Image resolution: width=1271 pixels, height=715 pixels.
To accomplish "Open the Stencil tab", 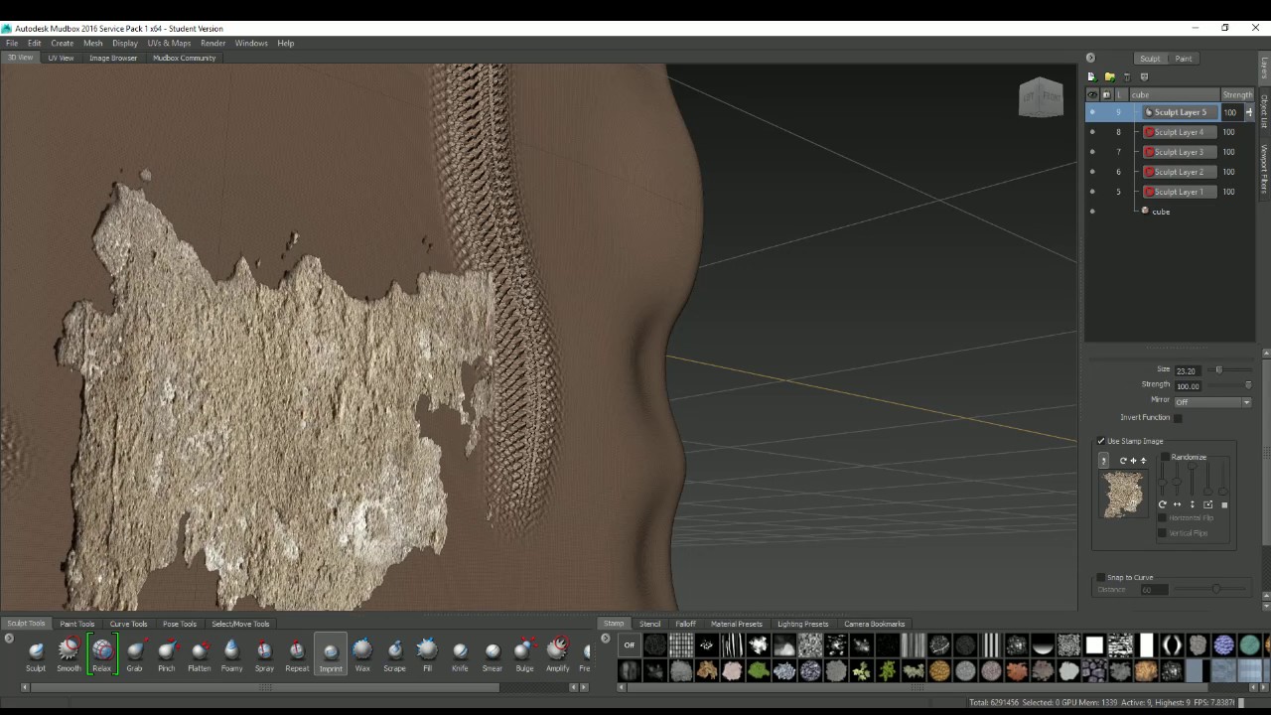I will (x=649, y=624).
